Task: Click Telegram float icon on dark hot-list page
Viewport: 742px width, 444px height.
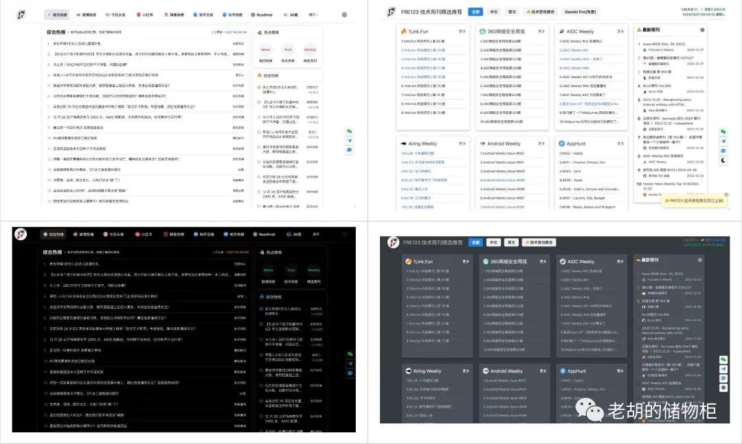Action: click(350, 364)
